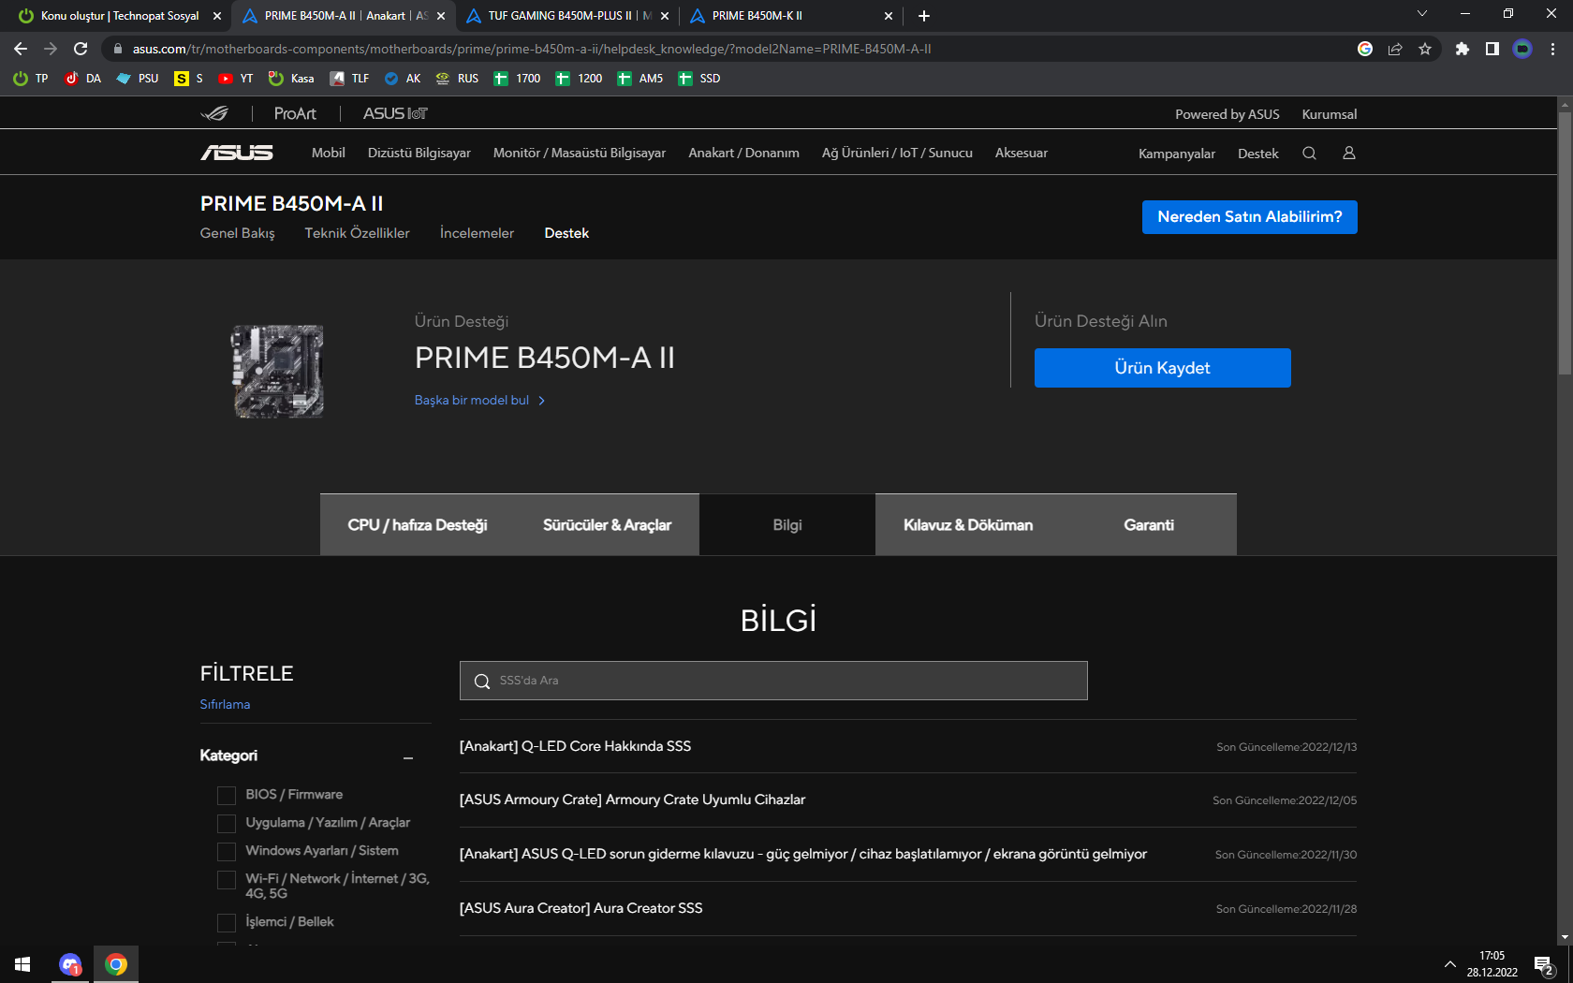The height and width of the screenshot is (983, 1573).
Task: Open the Teknik Özellikler tab
Action: point(357,233)
